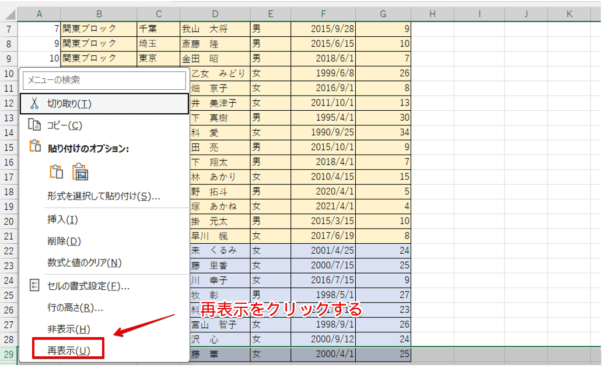Click the scissors icon for 切り取り
The width and height of the screenshot is (602, 368).
click(34, 103)
